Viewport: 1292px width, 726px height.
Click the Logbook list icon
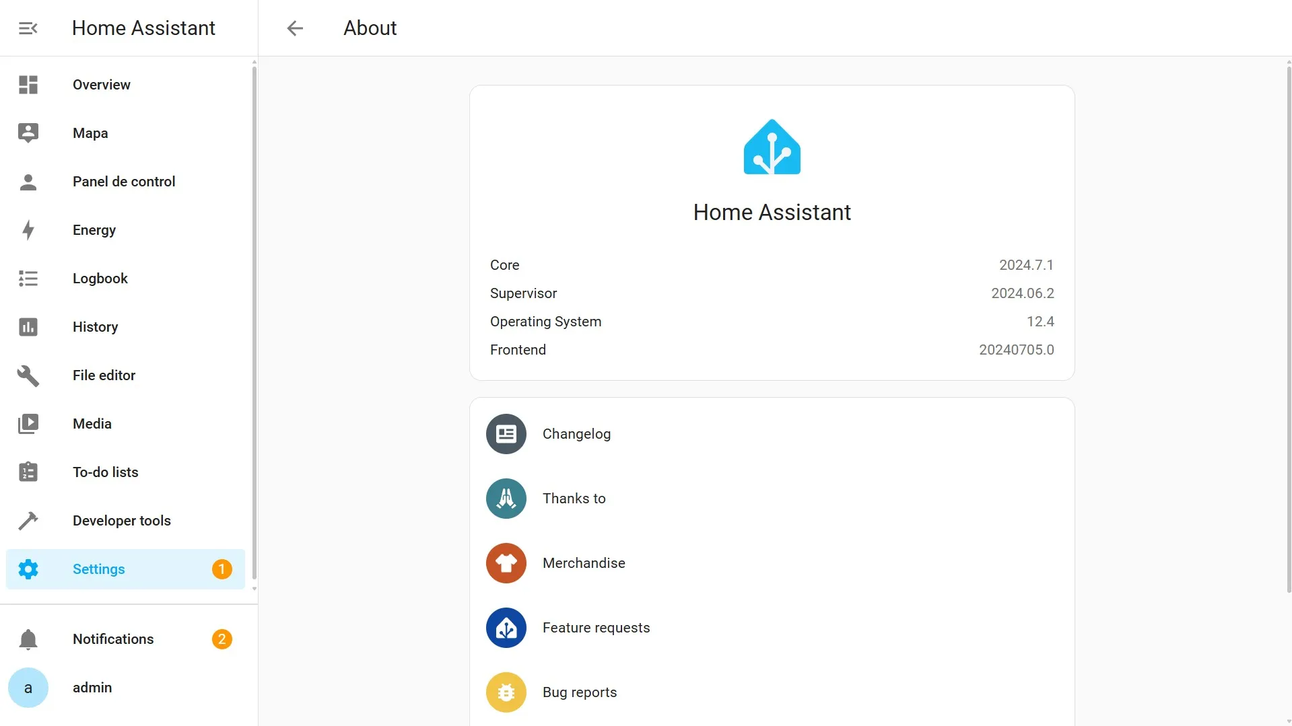pos(28,279)
